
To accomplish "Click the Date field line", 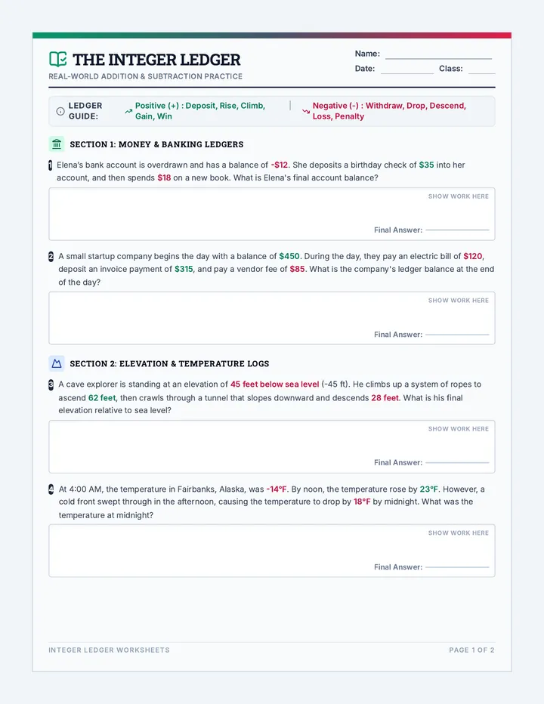I will (407, 73).
